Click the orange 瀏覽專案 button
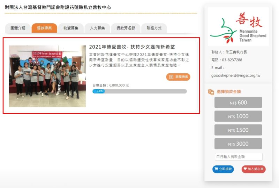The image size is (279, 188). 178,77
